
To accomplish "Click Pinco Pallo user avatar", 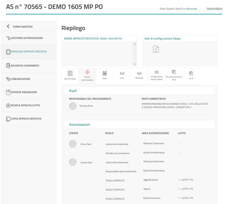I will 73,144.
